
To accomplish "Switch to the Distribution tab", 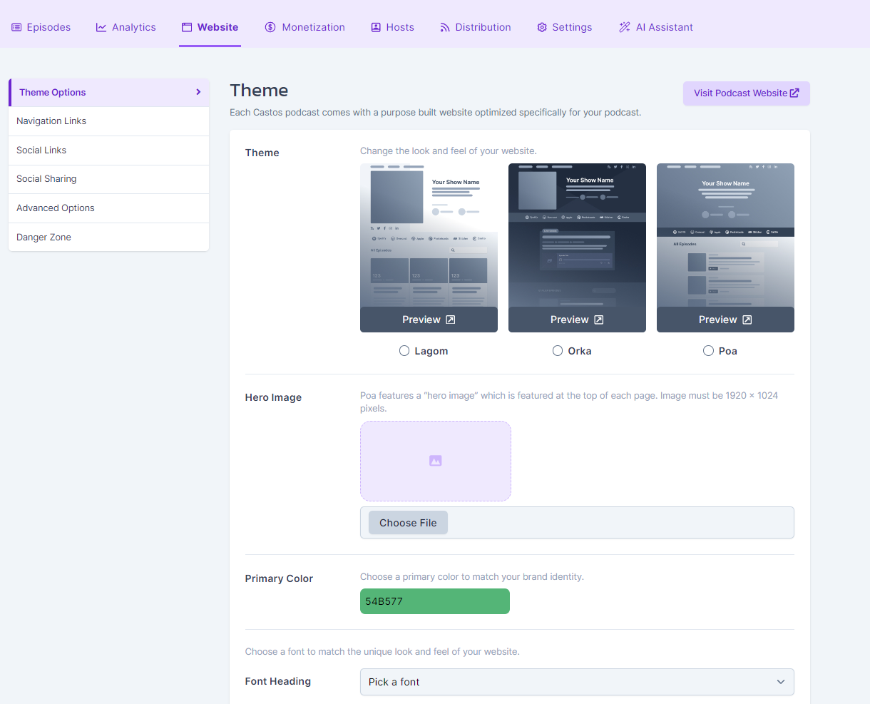I will pyautogui.click(x=476, y=27).
